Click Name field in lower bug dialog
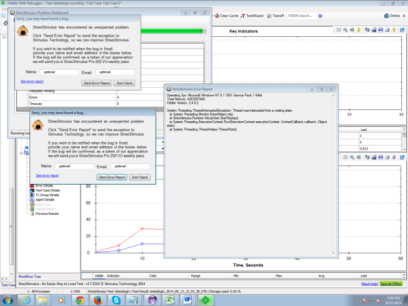408x306 pixels. [75, 166]
